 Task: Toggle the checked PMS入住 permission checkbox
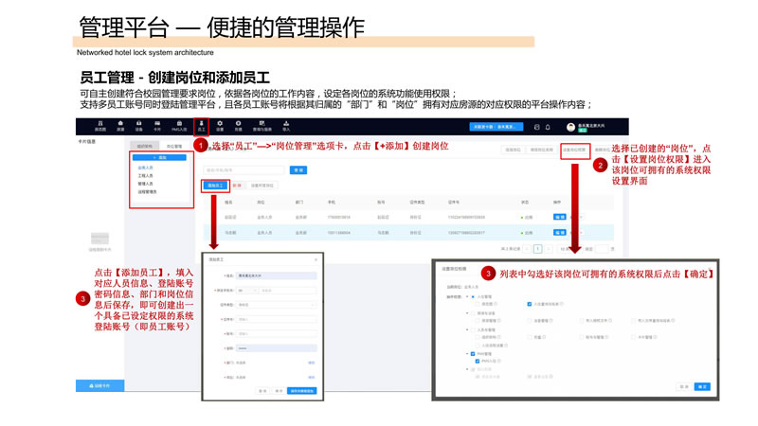[478, 362]
